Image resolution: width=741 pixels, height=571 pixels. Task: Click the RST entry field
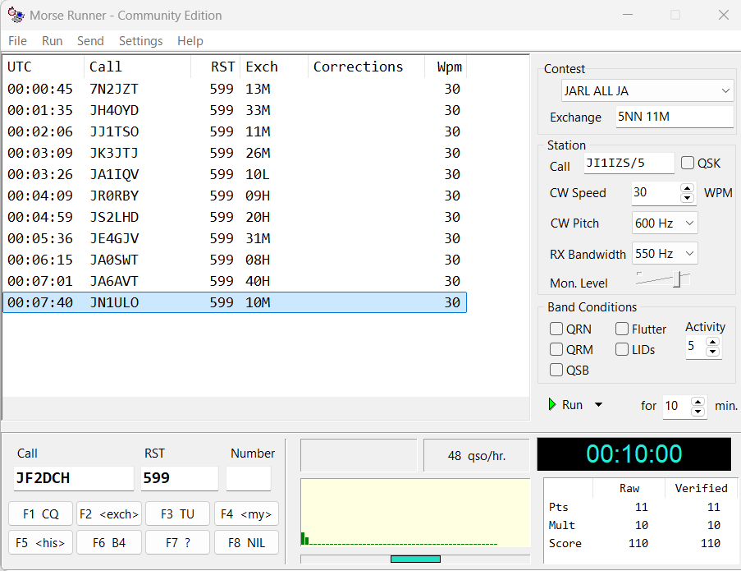coord(180,478)
